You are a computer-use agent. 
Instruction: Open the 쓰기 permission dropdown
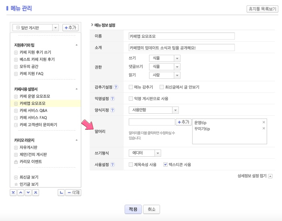(x=165, y=58)
